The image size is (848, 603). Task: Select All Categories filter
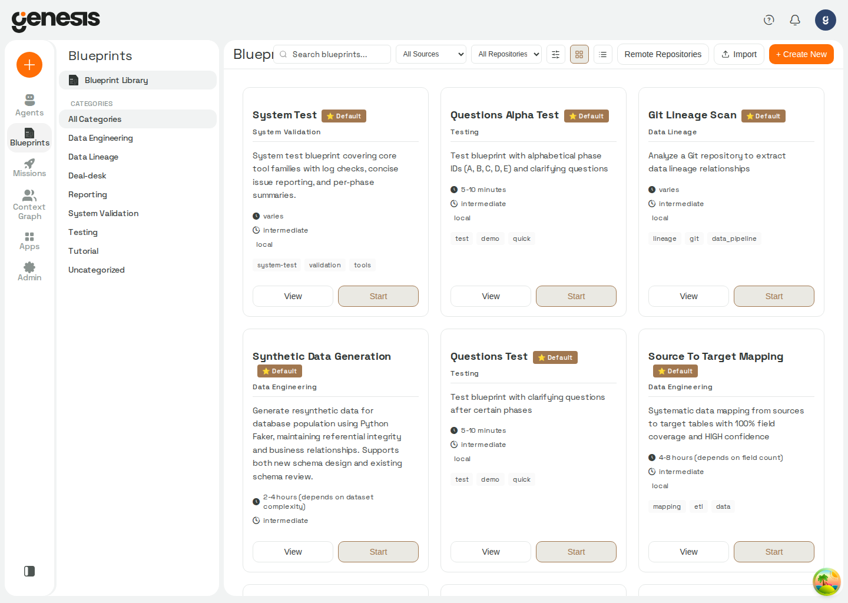point(138,119)
